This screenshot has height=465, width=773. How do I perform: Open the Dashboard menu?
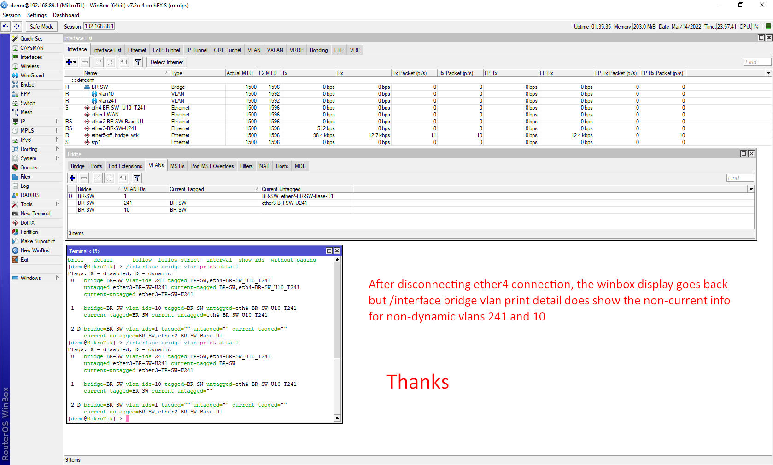pyautogui.click(x=66, y=15)
